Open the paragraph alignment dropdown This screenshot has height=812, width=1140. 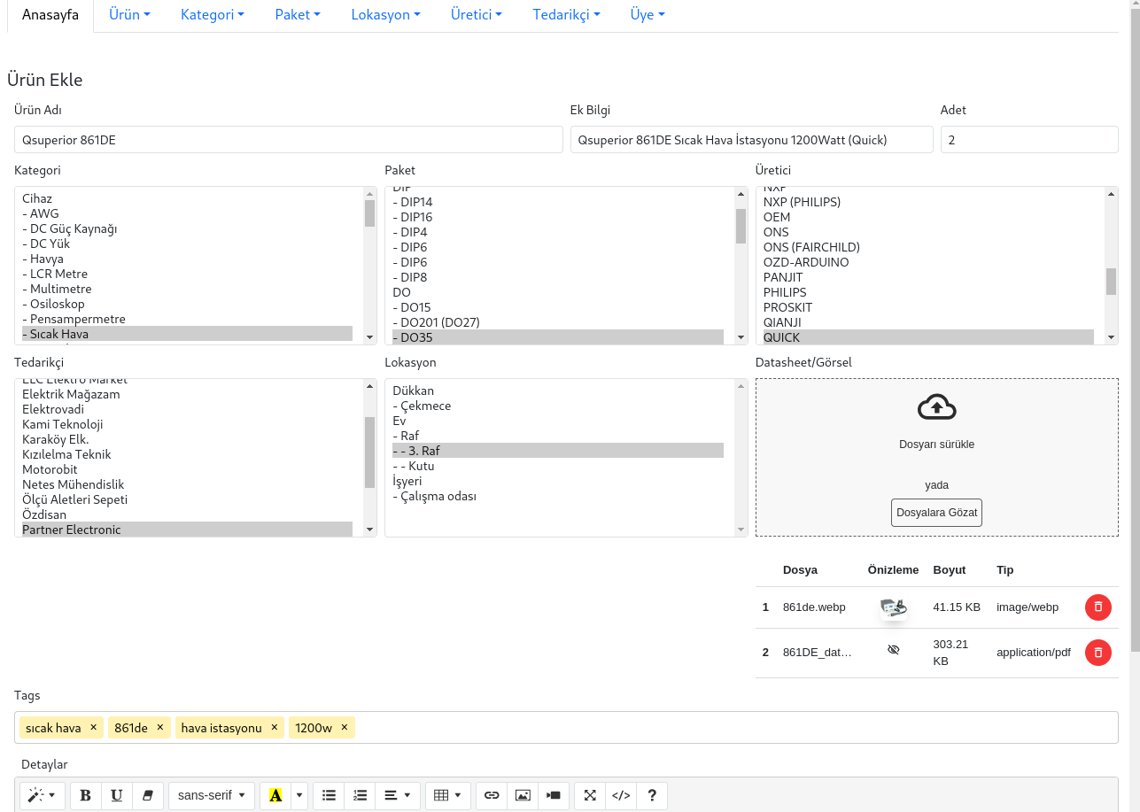point(398,795)
